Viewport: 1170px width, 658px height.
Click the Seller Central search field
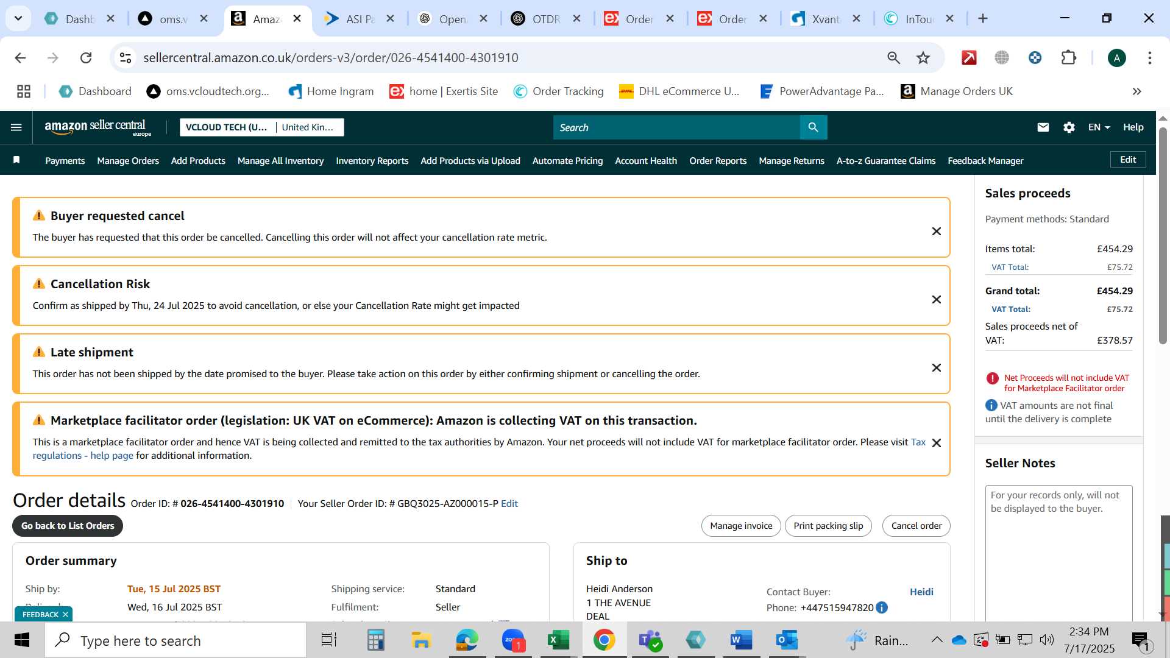coord(676,127)
